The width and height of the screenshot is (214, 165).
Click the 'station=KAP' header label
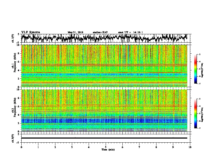(100, 32)
